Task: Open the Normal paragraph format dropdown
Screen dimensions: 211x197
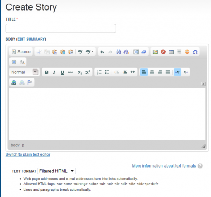Action: (24, 72)
